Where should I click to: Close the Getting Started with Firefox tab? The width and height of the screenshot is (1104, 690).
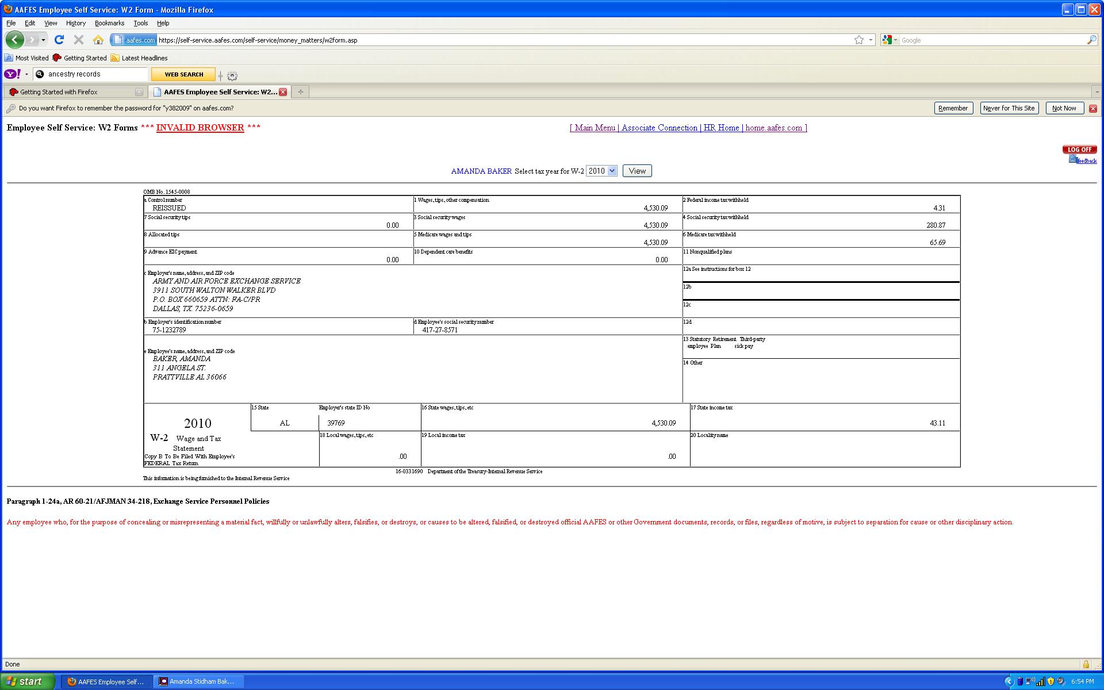point(139,92)
